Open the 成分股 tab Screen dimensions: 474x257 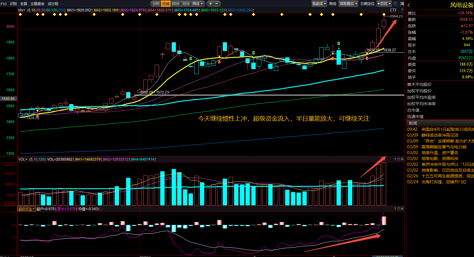[53, 4]
